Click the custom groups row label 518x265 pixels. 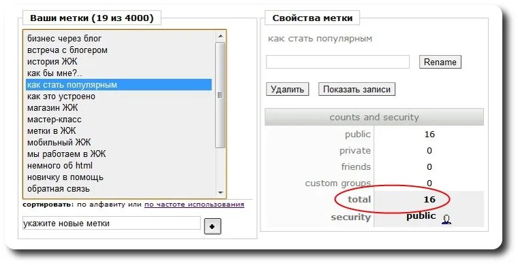click(x=337, y=183)
